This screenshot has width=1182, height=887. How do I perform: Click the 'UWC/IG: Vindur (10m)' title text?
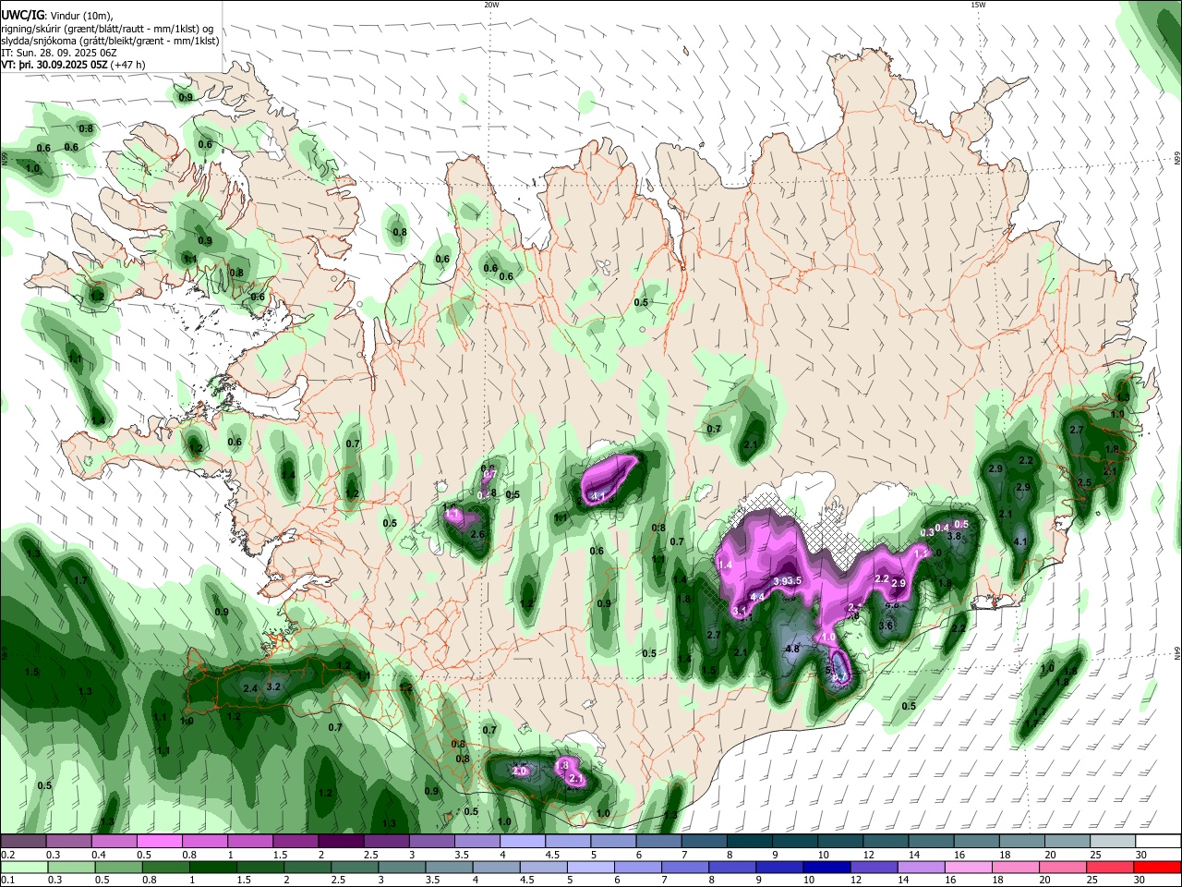(x=56, y=16)
